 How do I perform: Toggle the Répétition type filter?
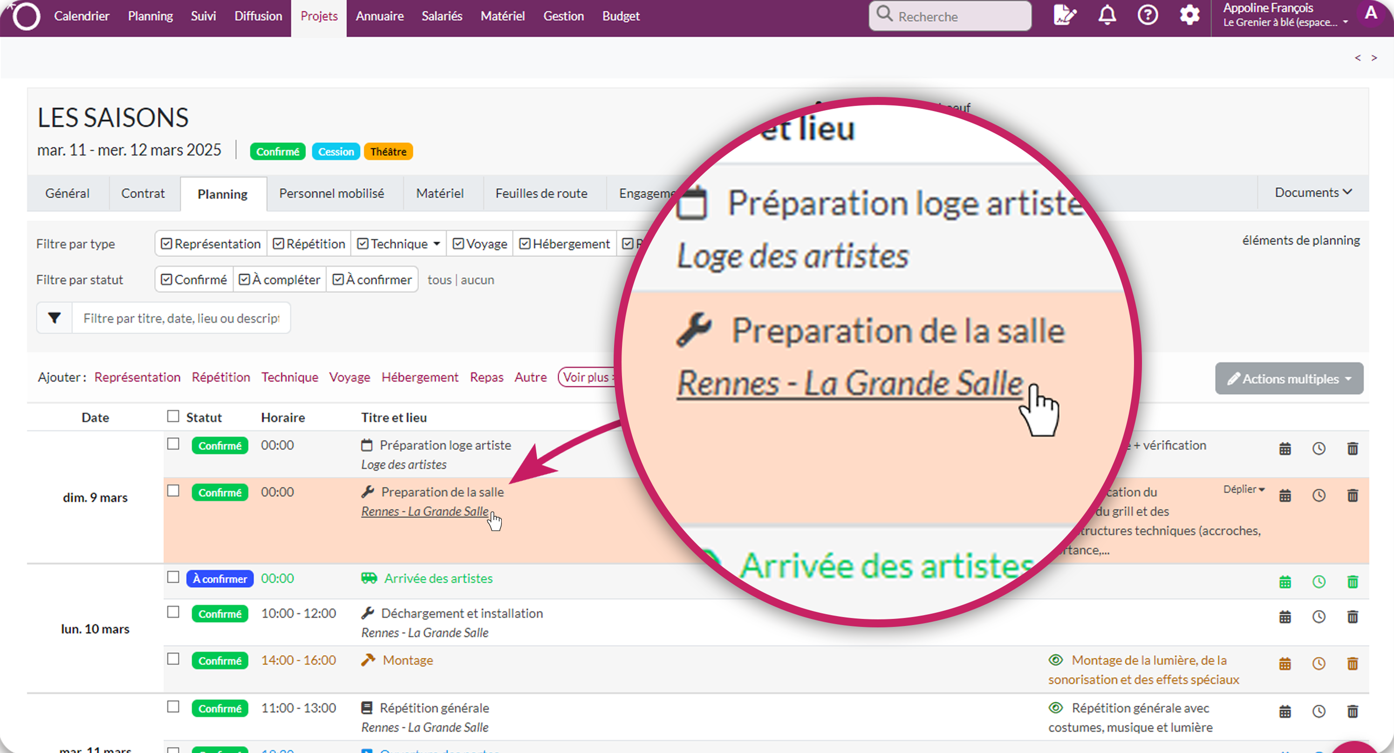309,244
